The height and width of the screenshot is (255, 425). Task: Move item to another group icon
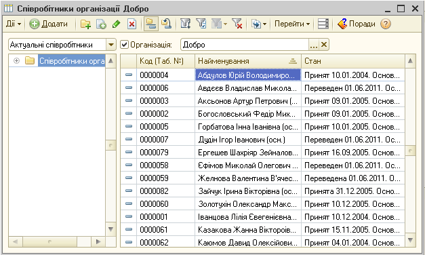pyautogui.click(x=166, y=24)
